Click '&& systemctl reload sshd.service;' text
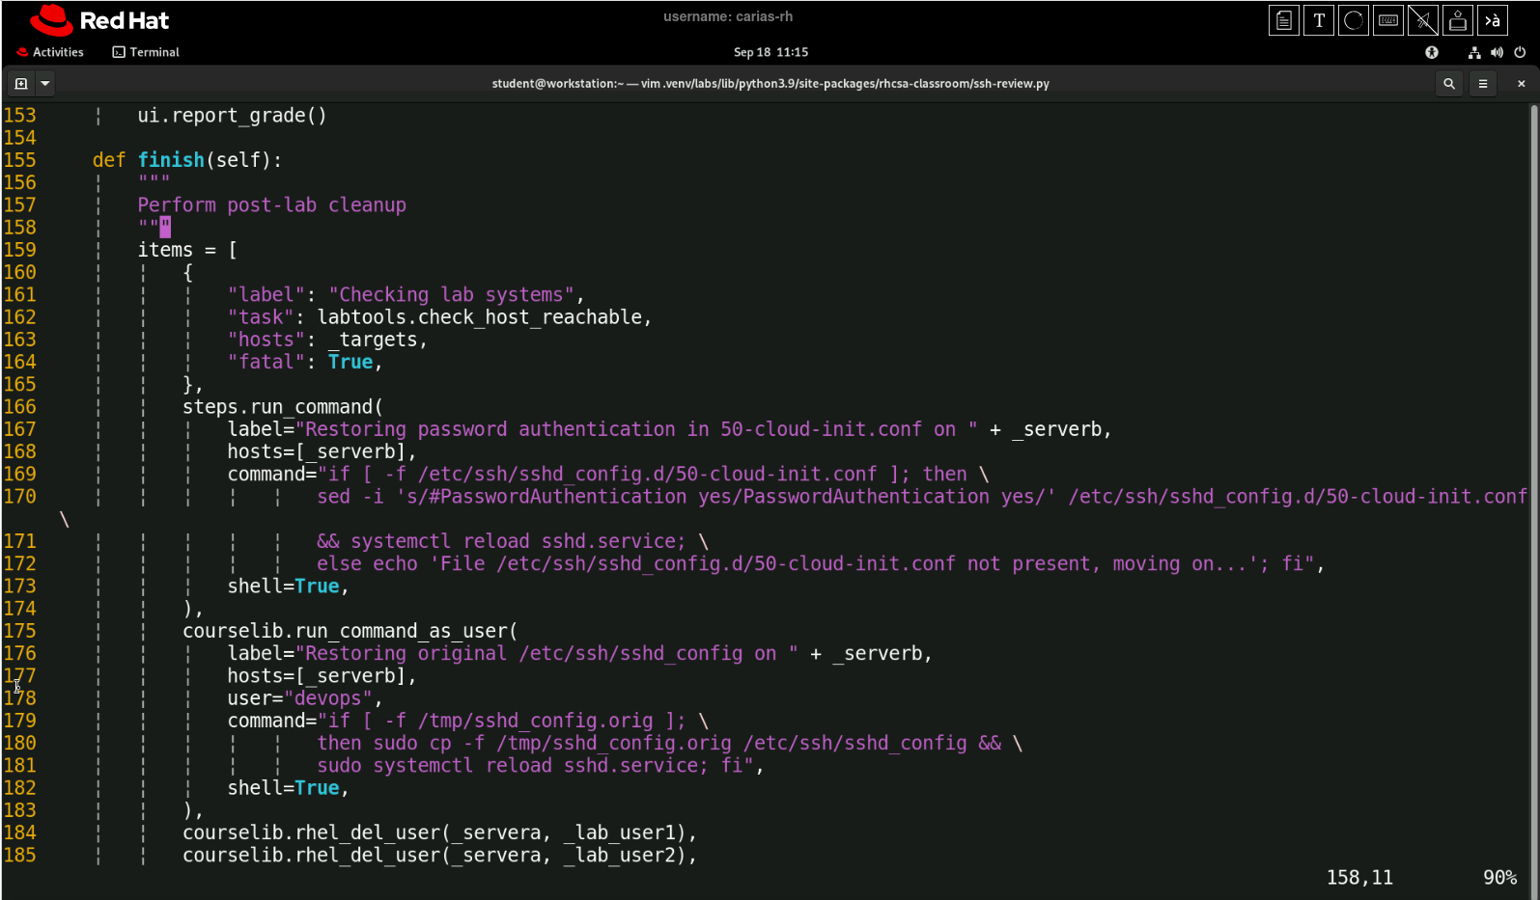The width and height of the screenshot is (1540, 900). tap(501, 541)
